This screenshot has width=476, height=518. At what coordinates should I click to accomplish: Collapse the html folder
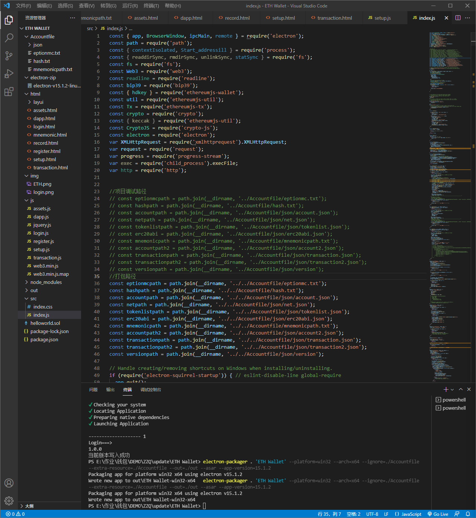click(x=49, y=94)
